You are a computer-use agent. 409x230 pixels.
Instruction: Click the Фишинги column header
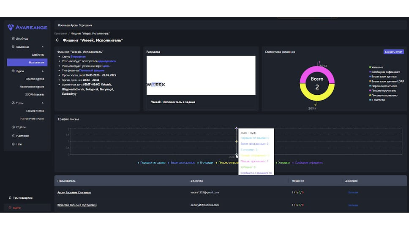pyautogui.click(x=297, y=181)
